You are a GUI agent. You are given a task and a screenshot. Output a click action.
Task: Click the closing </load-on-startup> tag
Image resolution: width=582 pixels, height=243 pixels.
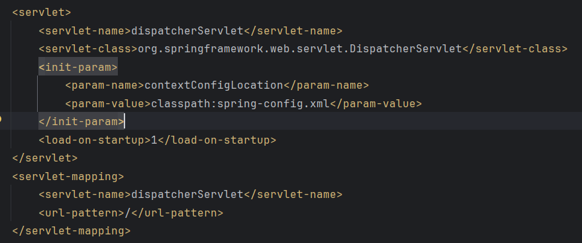point(217,140)
